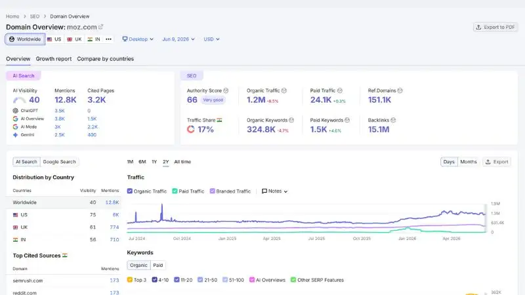Toggle the Top 3 checkbox

point(130,280)
